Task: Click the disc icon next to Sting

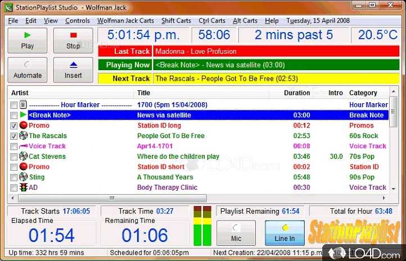Action: [x=23, y=177]
